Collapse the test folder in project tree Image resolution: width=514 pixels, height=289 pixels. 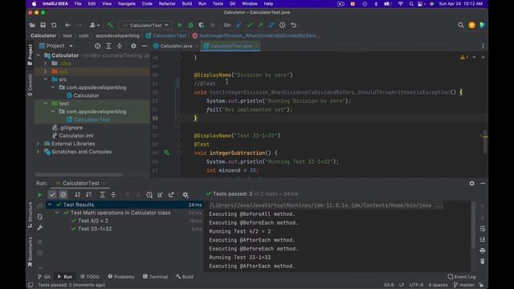point(46,104)
